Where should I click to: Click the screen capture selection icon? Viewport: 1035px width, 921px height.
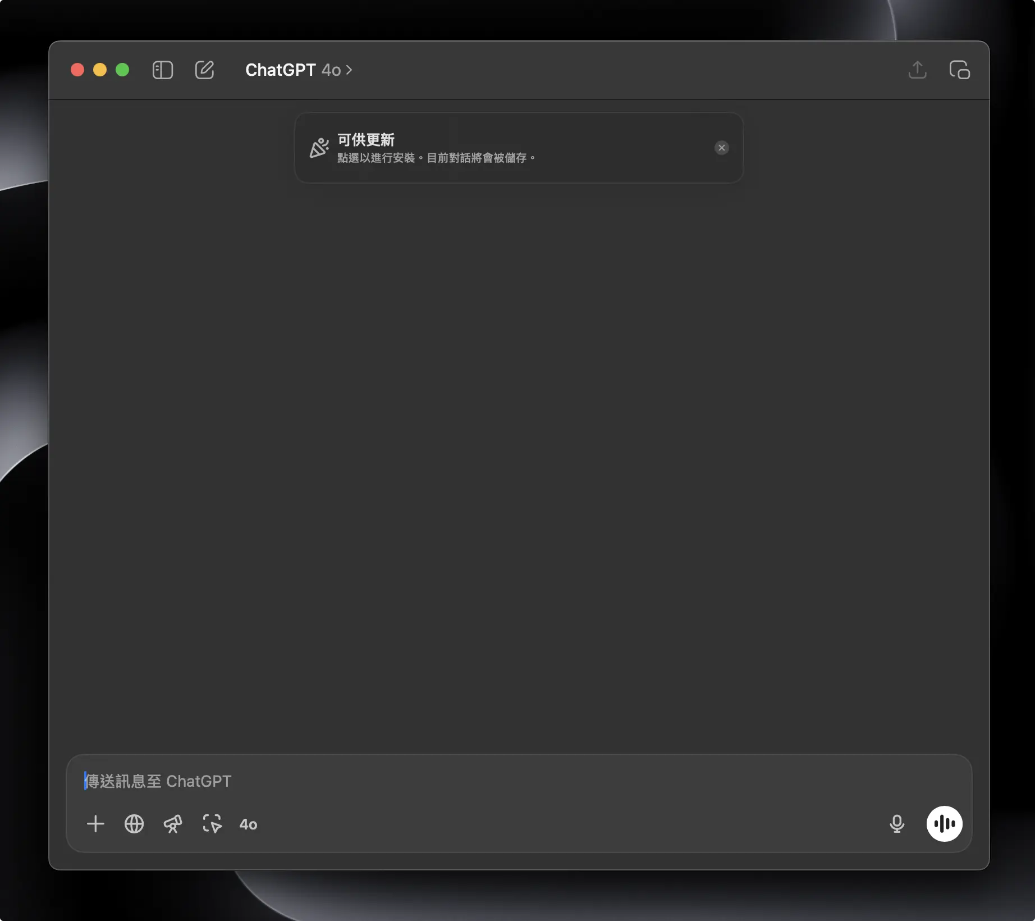pos(212,824)
